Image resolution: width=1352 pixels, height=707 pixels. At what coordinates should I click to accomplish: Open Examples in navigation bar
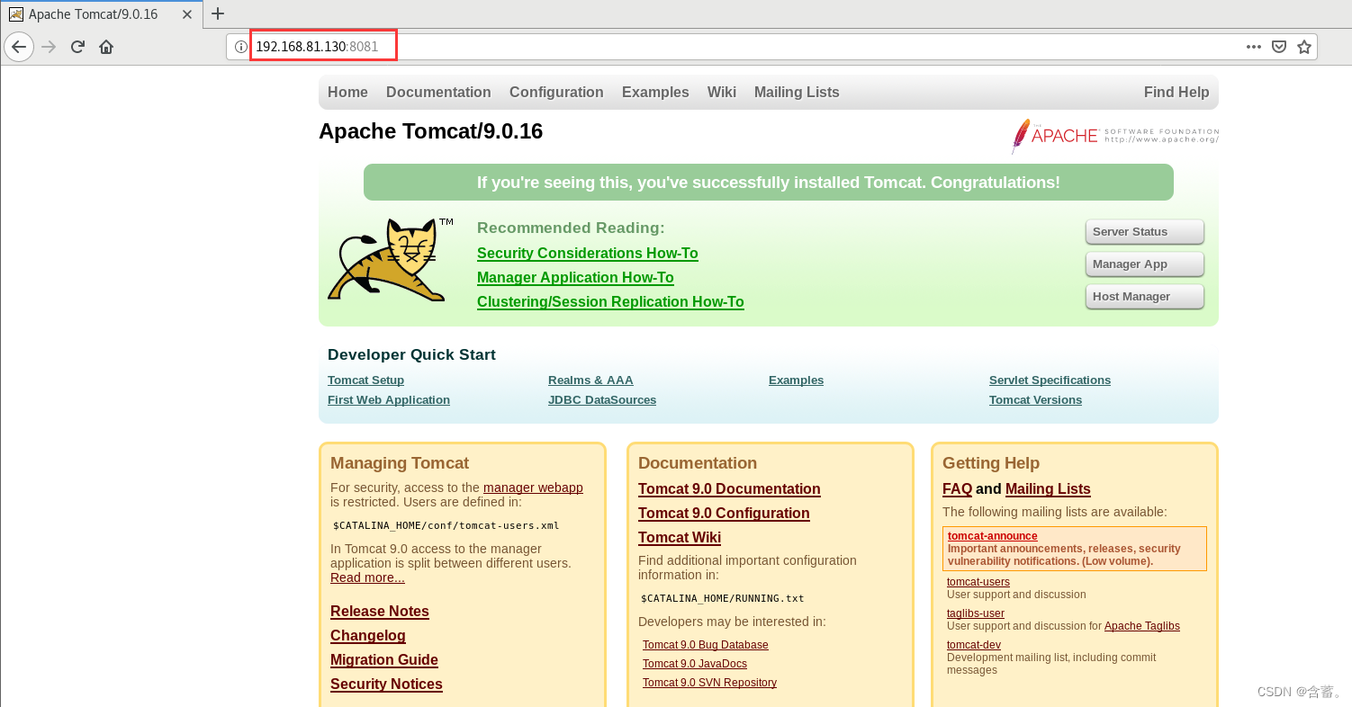[655, 92]
